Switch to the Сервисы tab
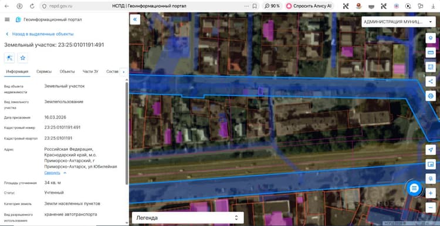 coord(44,72)
